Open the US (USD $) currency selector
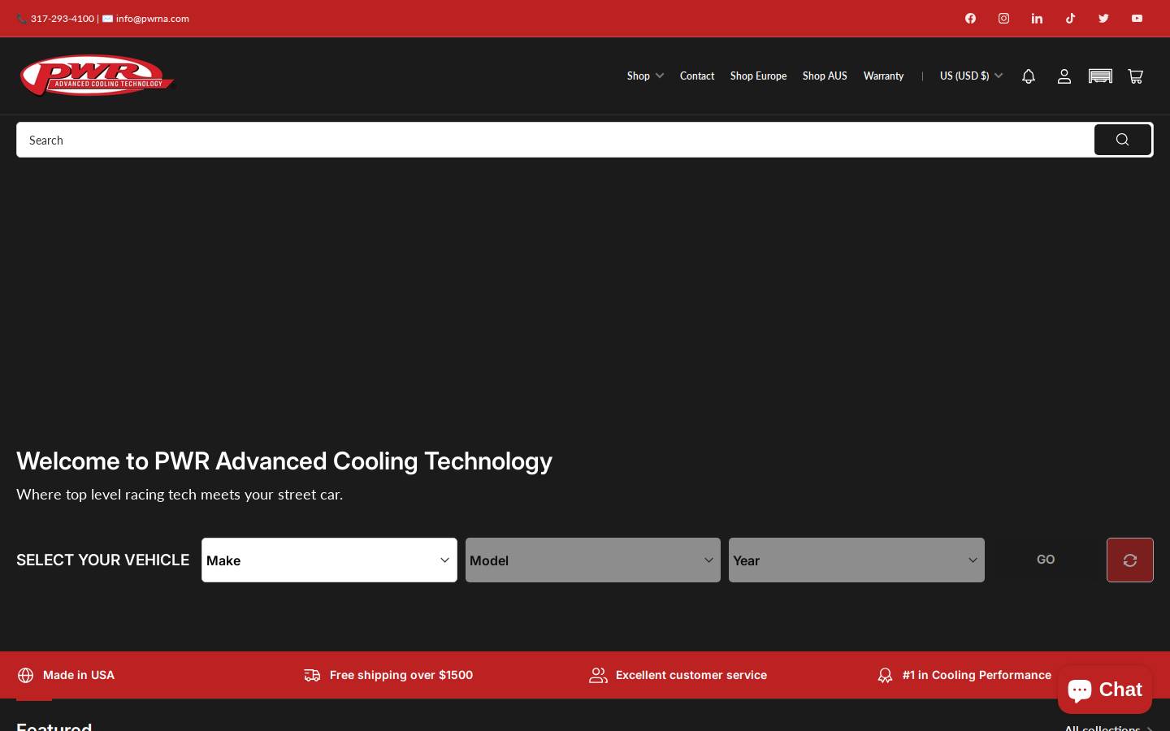 tap(971, 76)
